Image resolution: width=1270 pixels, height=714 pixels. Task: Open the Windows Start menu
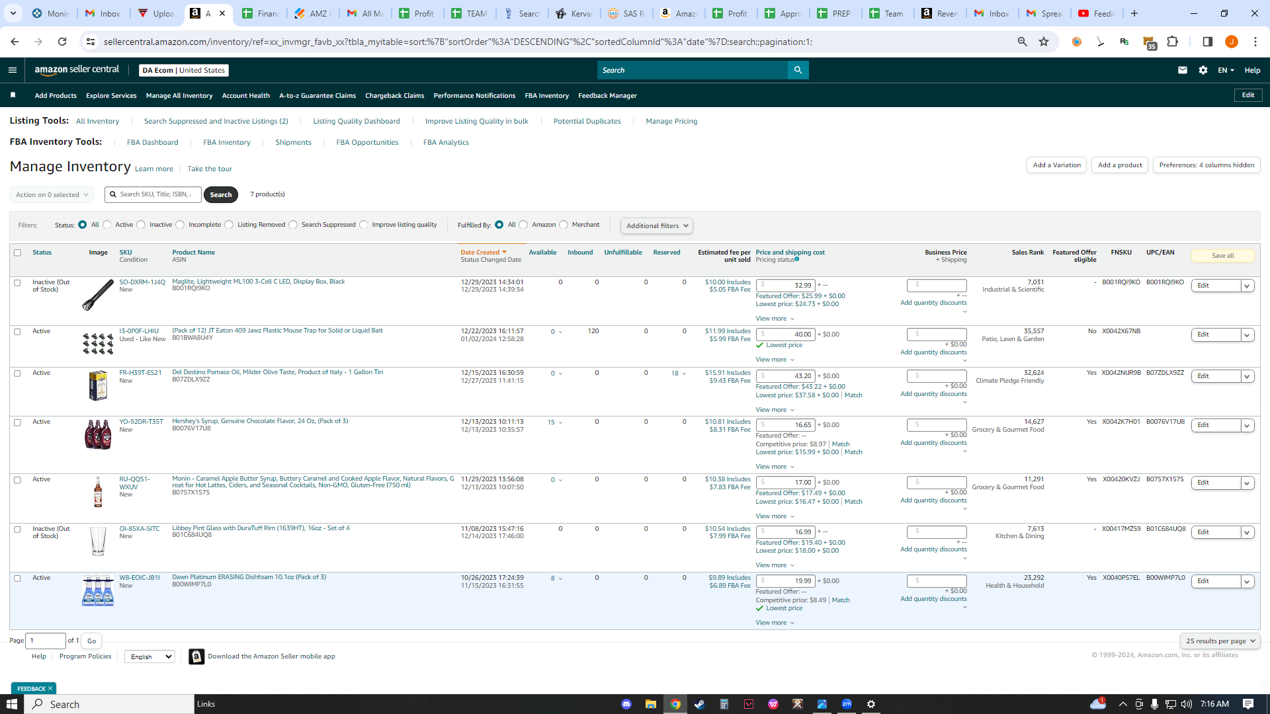tap(12, 704)
